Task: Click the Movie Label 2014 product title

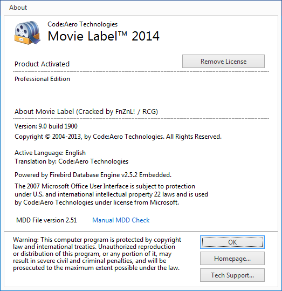Action: point(104,36)
